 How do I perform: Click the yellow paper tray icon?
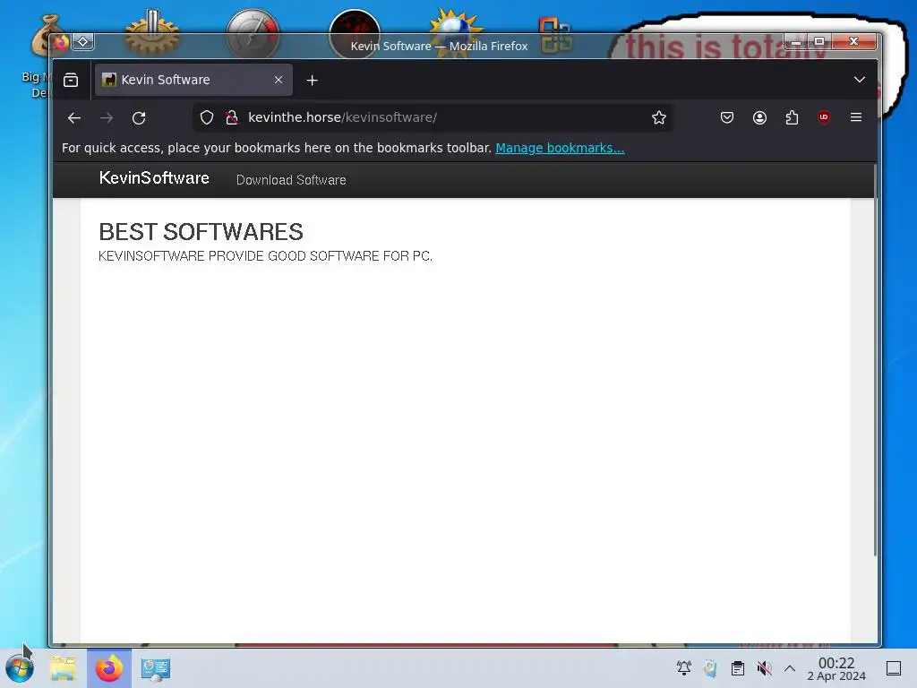(x=710, y=667)
